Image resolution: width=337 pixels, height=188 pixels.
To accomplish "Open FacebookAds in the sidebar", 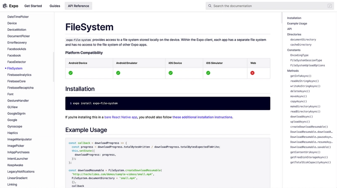I will (17, 49).
